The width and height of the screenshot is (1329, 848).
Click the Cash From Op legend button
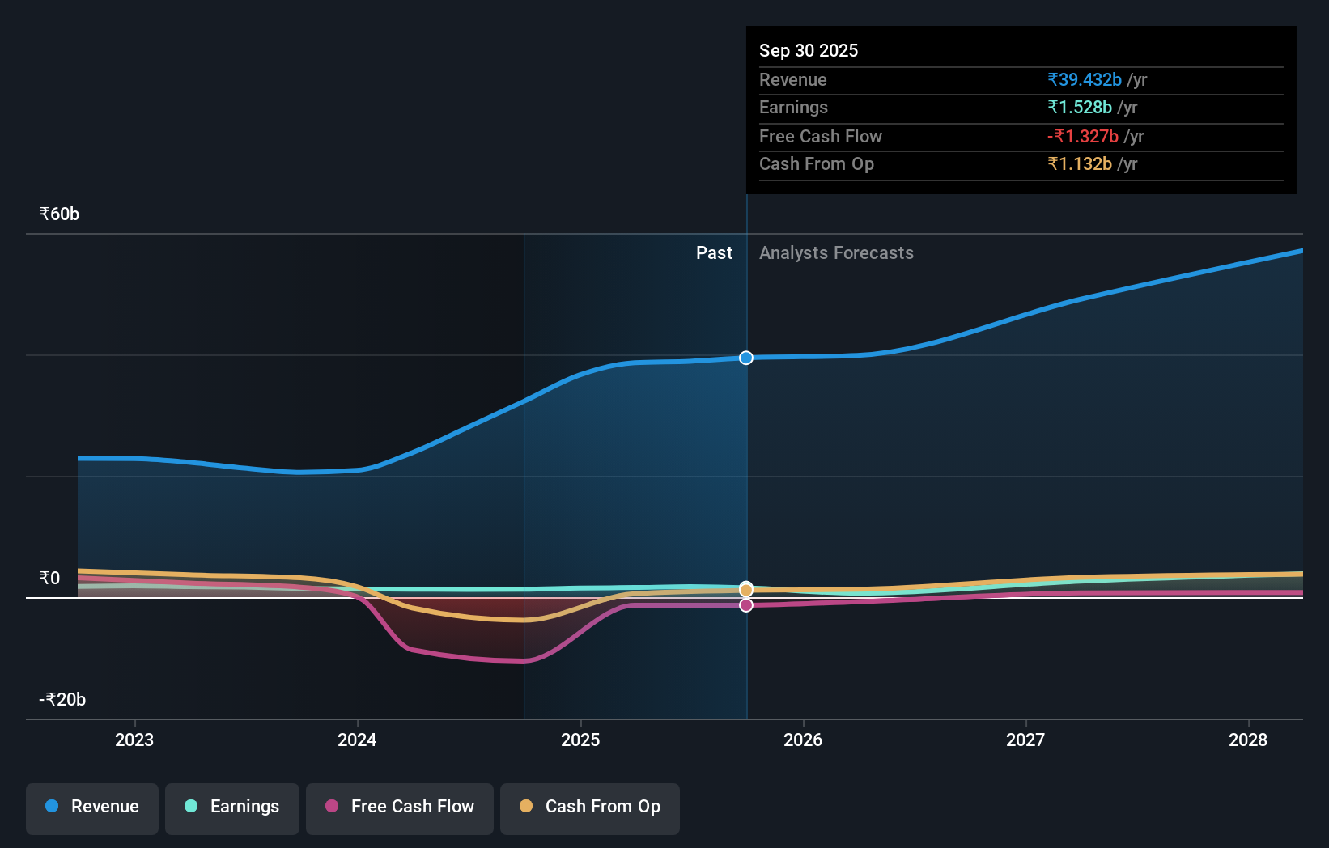[x=590, y=808]
